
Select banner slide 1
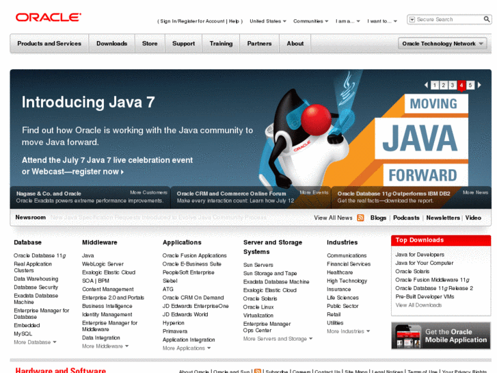[x=435, y=85]
